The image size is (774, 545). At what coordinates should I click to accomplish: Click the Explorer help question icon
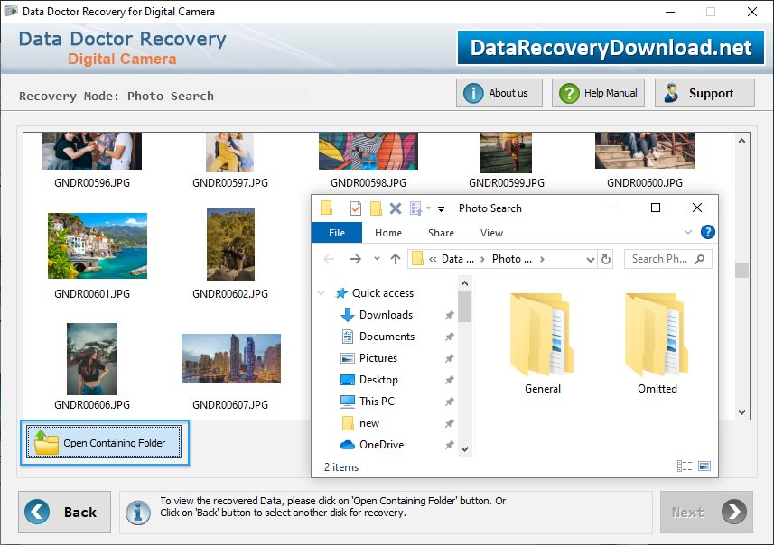707,232
